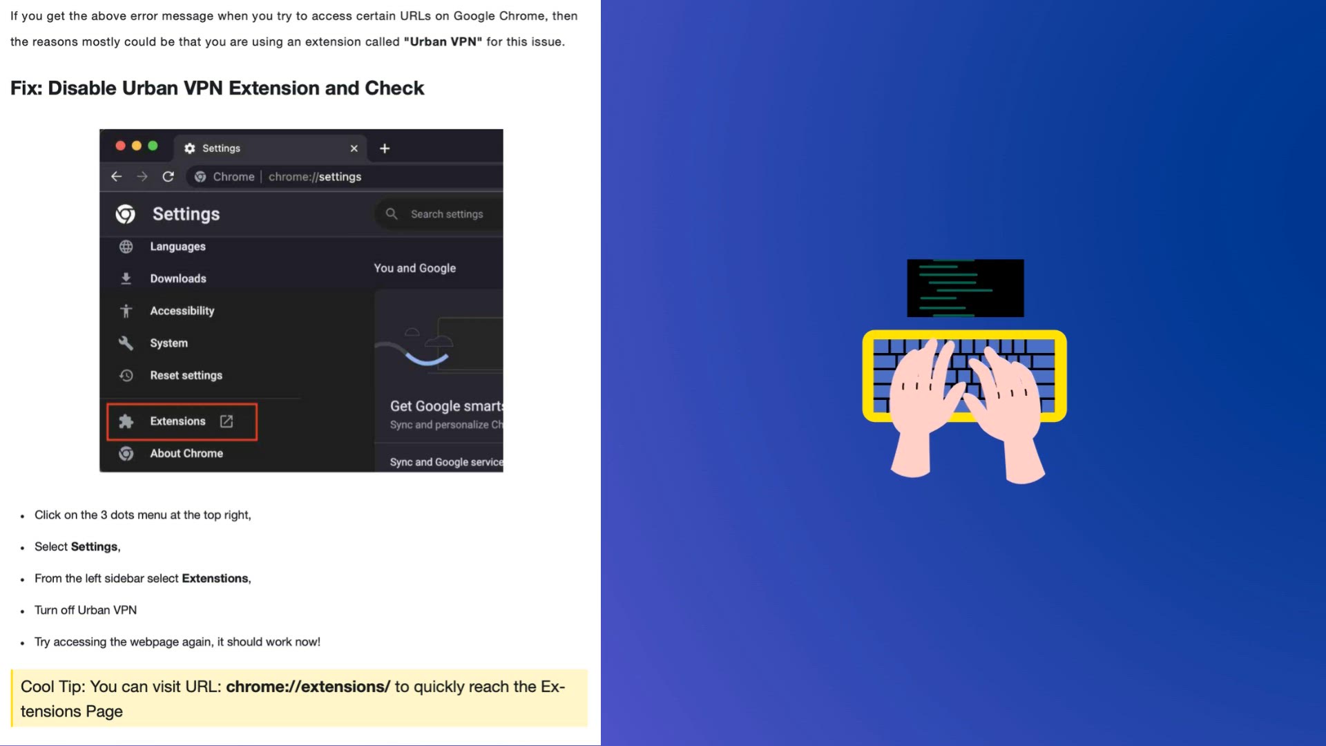Click the '3 dots menu' instruction bullet
The image size is (1326, 746).
(143, 515)
